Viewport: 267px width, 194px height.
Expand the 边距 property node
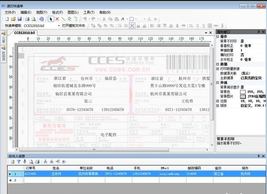tap(218, 101)
